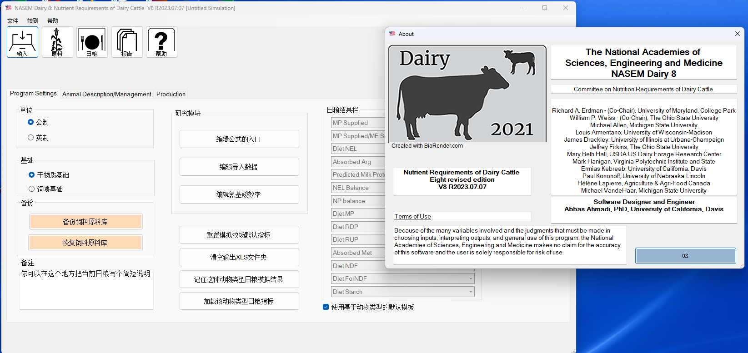Open the 帮助 question mark icon
This screenshot has width=748, height=353.
[x=161, y=42]
